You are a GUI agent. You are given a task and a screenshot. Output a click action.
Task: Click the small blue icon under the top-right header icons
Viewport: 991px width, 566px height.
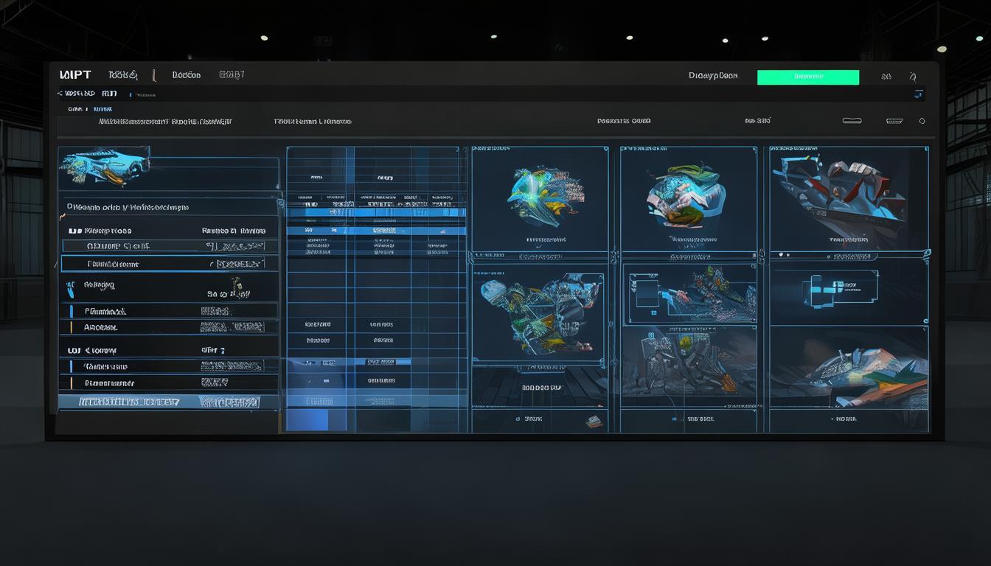point(918,94)
